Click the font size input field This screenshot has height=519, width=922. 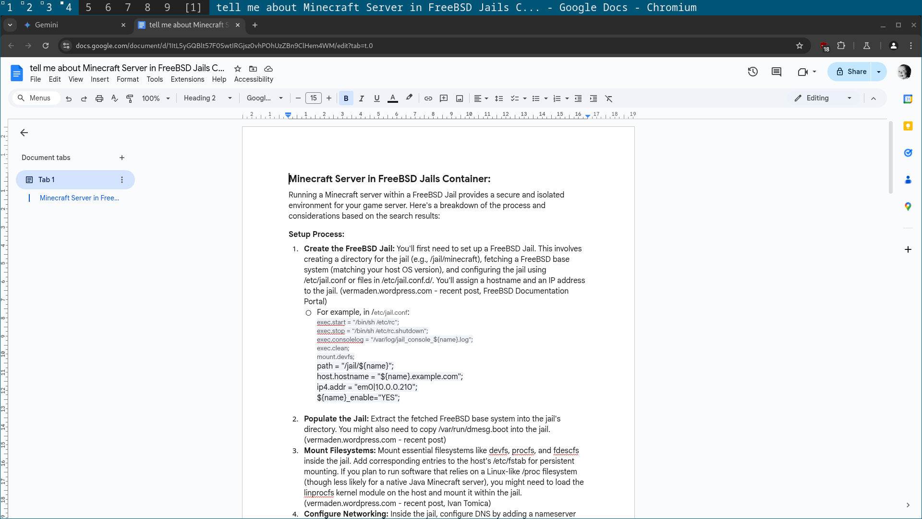click(313, 98)
